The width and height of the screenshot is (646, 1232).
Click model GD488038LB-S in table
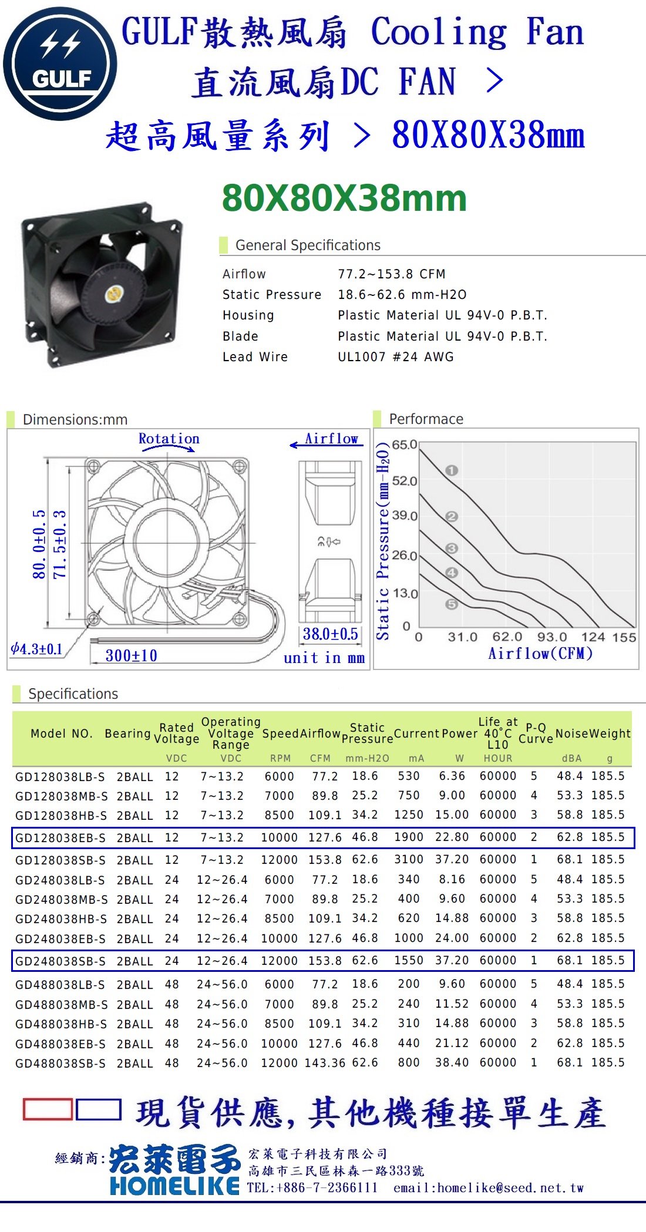click(x=60, y=984)
